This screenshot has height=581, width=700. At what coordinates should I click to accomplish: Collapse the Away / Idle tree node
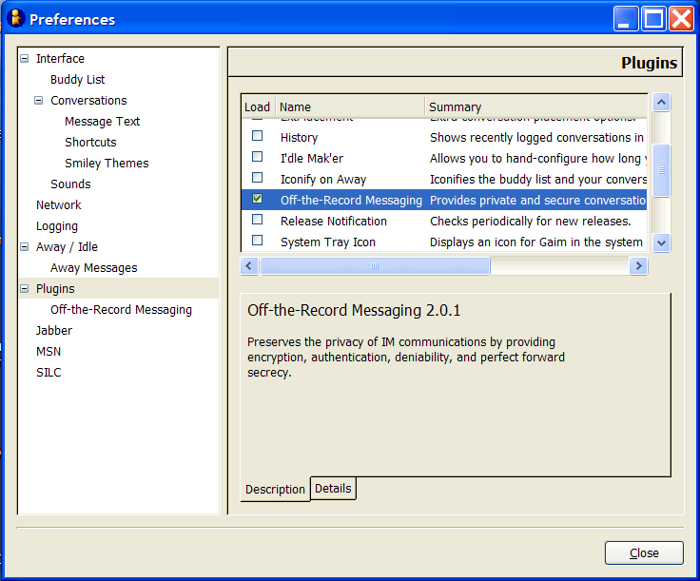pos(25,247)
